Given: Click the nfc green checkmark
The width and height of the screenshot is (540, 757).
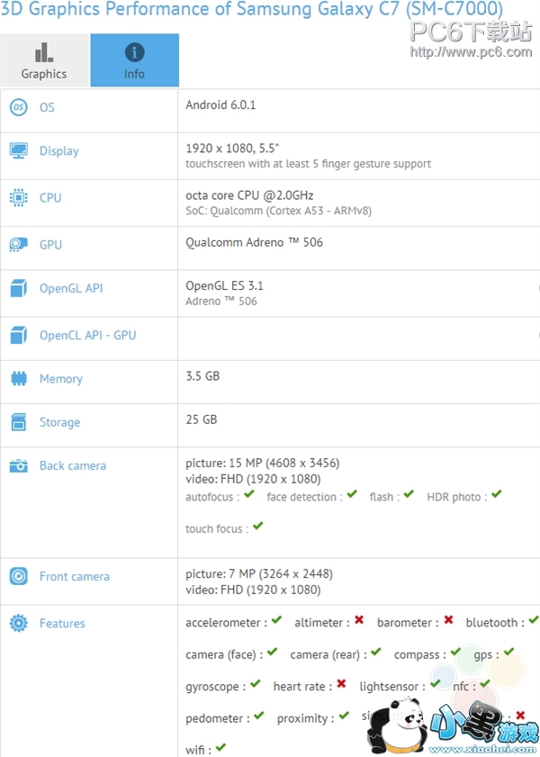Looking at the screenshot, I should [485, 683].
